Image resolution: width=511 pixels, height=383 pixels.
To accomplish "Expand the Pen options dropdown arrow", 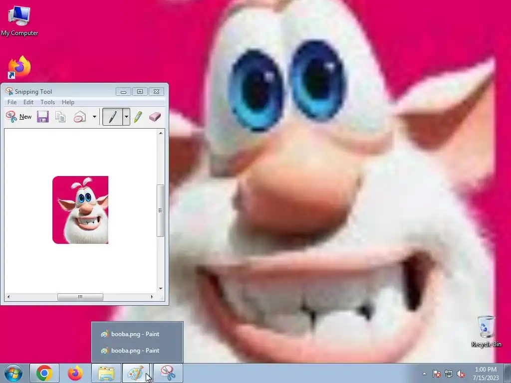I will [126, 117].
